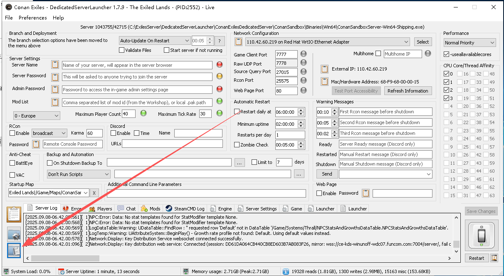Enable the RCon checkbox
This screenshot has height=276, width=504.
[x=12, y=133]
